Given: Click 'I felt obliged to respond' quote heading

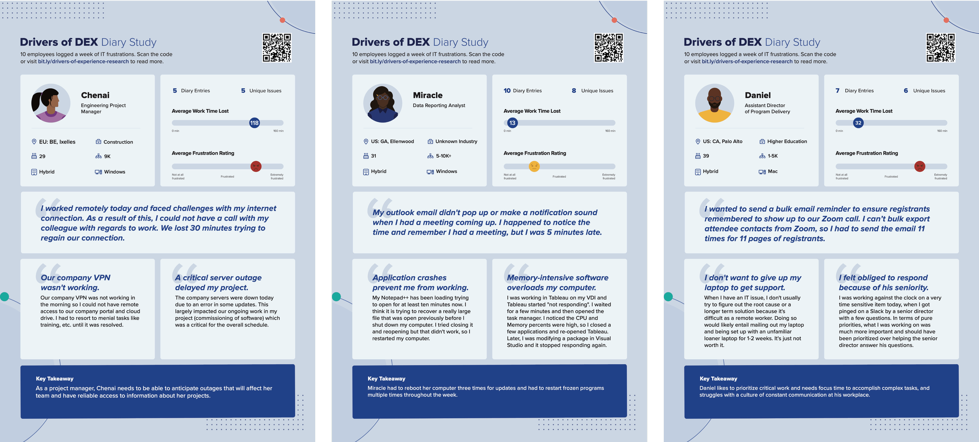Looking at the screenshot, I should [883, 282].
